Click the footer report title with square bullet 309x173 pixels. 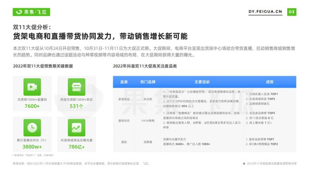[x=269, y=163]
